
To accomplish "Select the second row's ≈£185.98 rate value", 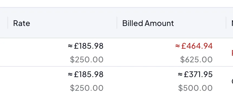I will coord(86,74).
